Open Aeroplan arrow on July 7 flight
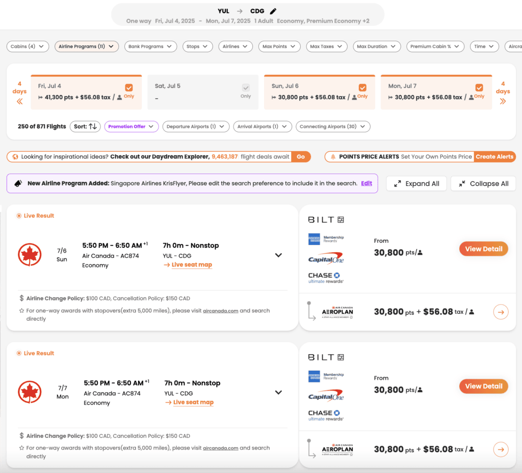522x473 pixels. coord(501,449)
